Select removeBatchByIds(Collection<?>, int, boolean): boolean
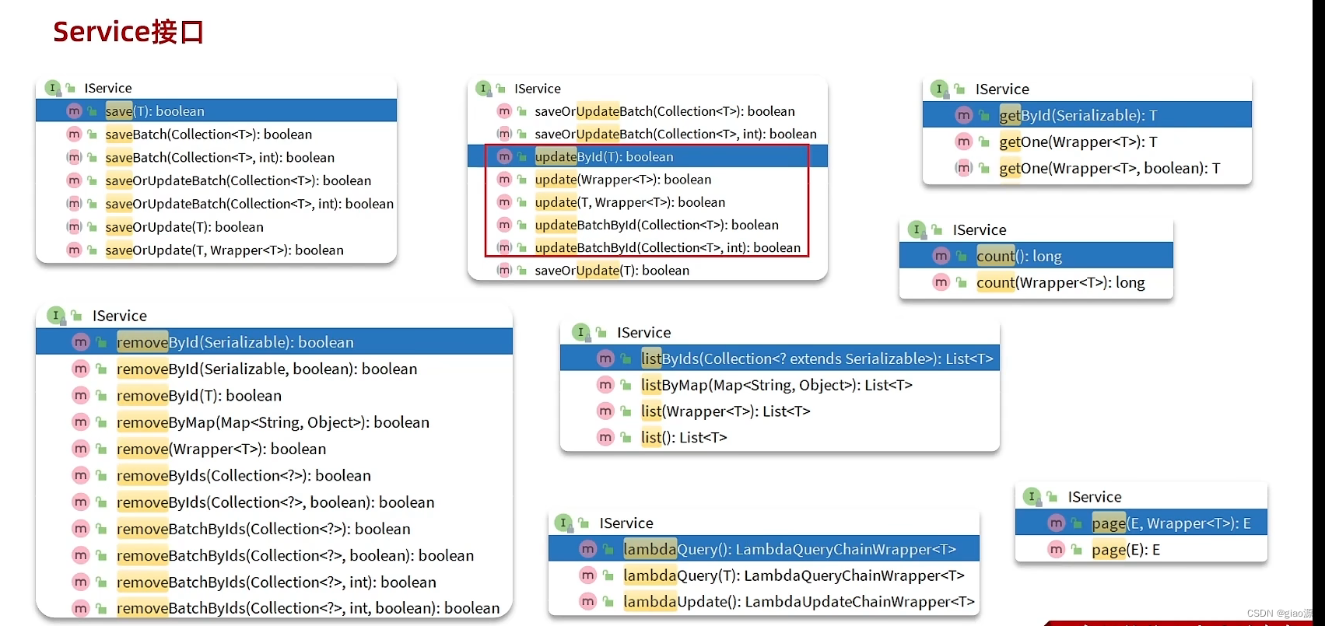 pos(308,608)
